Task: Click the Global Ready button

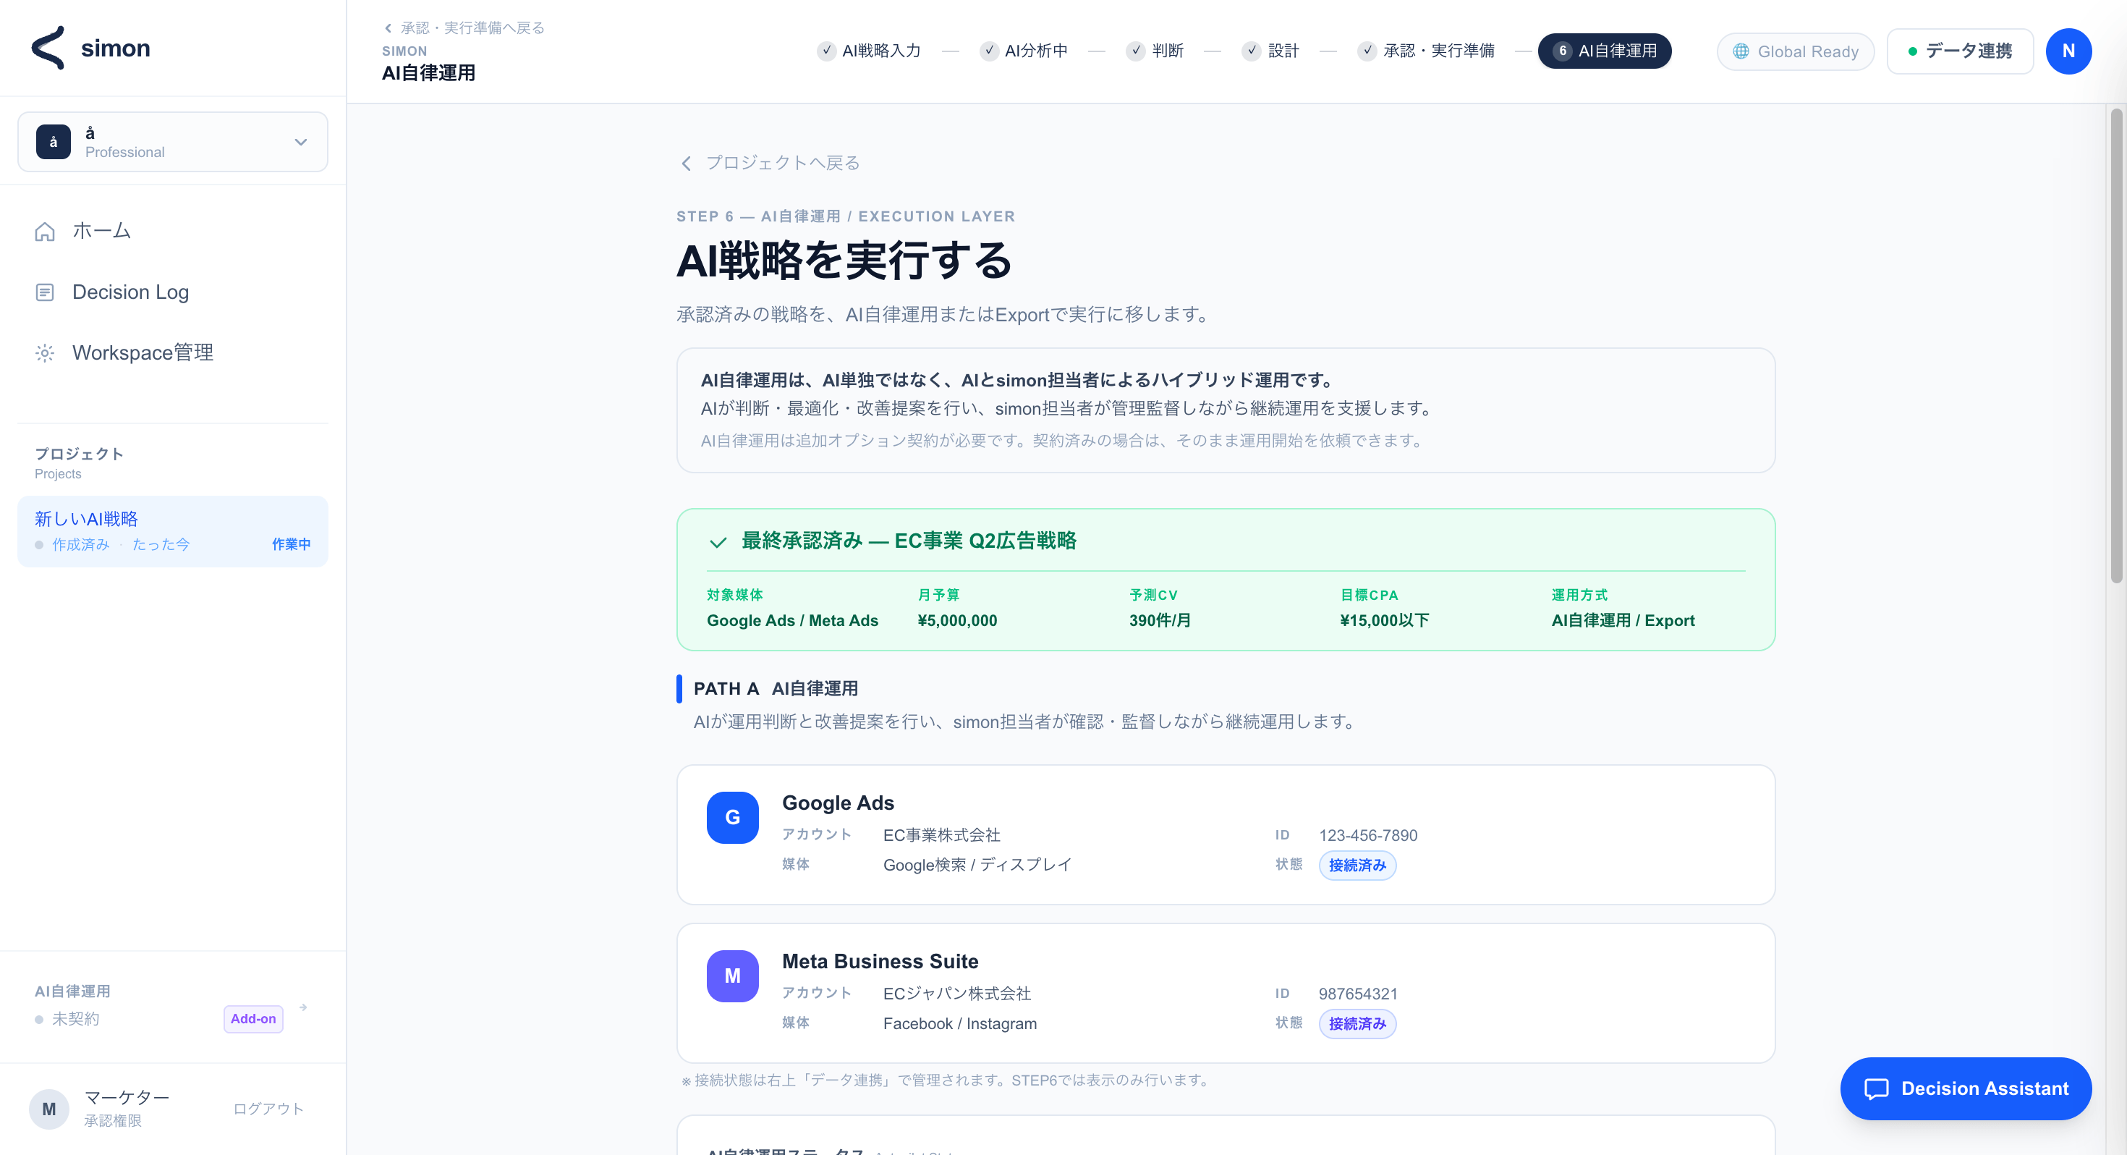Action: [1795, 51]
